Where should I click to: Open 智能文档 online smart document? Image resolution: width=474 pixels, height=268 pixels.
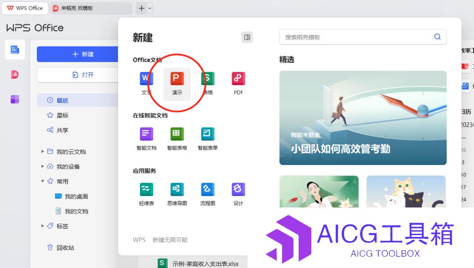pyautogui.click(x=147, y=139)
